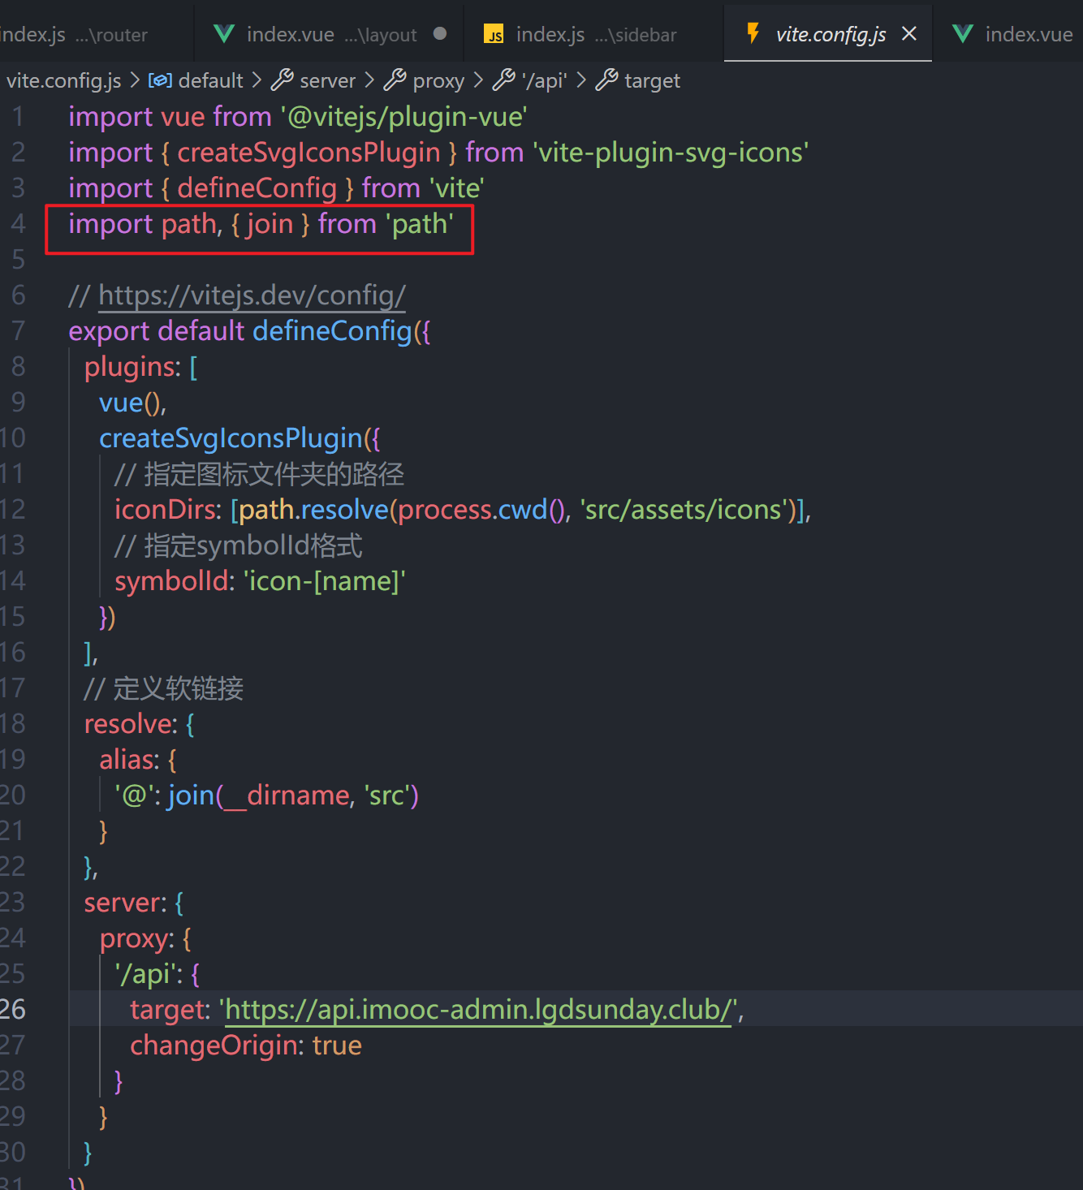This screenshot has width=1083, height=1190.
Task: Click the variable symbol icon before default
Action: 160,80
